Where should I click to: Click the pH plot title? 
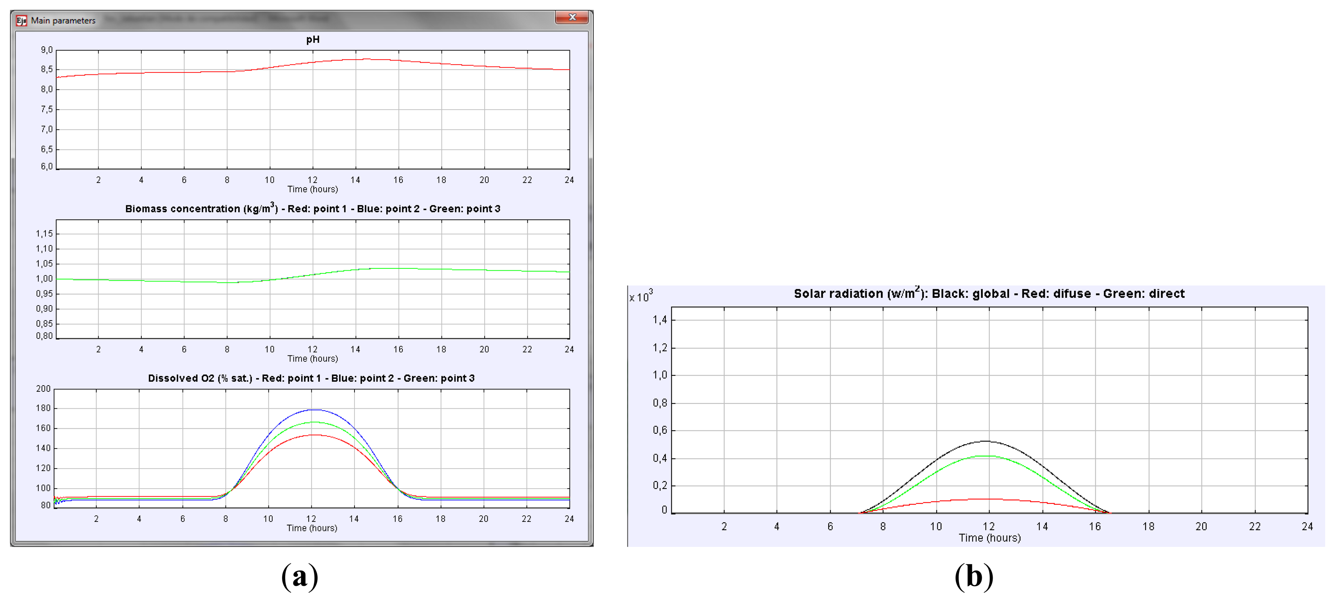[313, 40]
